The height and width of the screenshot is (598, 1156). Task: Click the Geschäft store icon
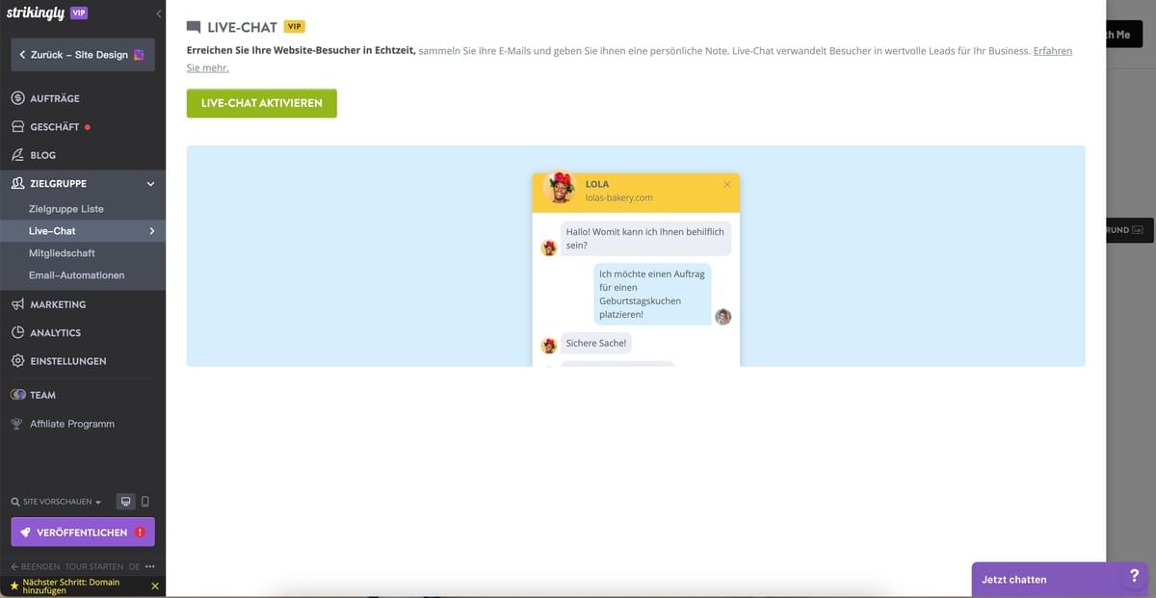[17, 126]
